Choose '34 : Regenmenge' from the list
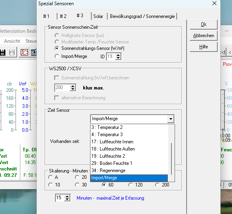The width and height of the screenshot is (232, 214). 129,170
